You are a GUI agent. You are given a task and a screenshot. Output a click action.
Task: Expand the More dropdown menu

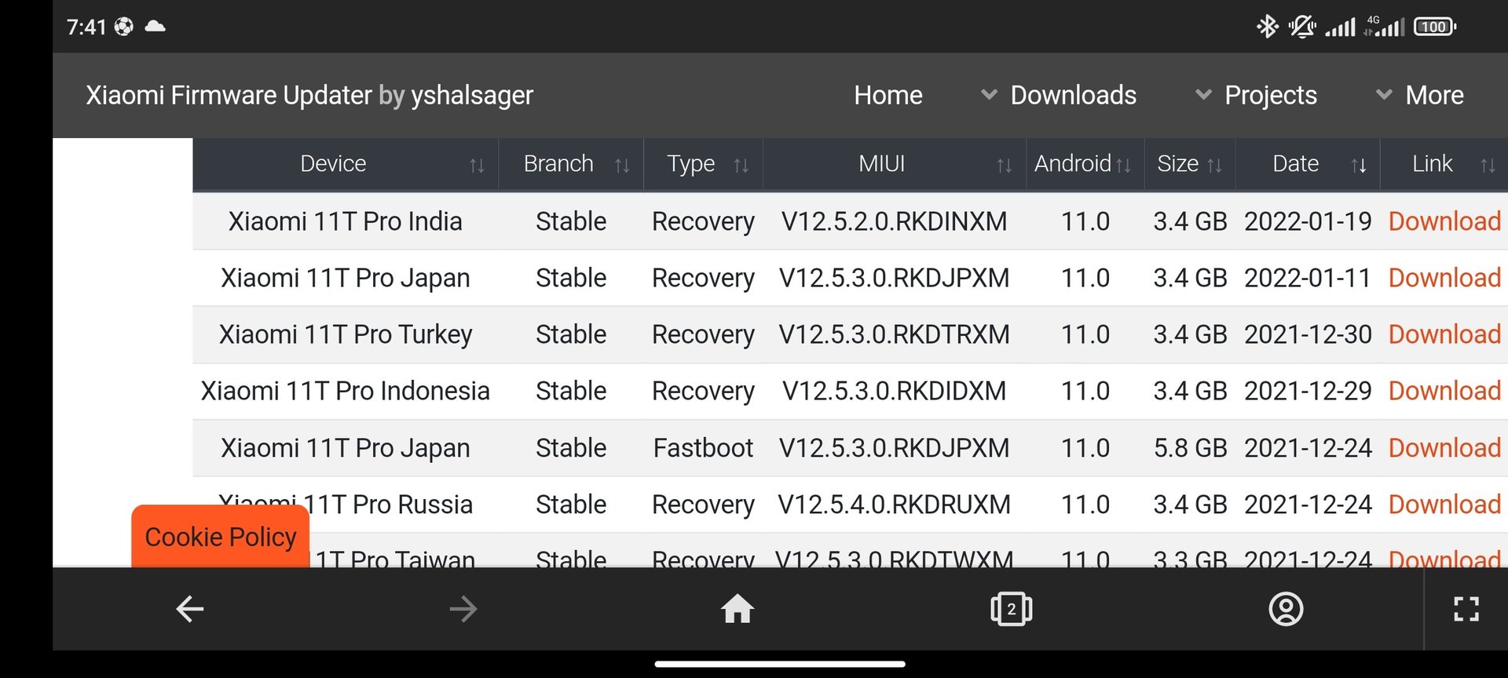point(1420,95)
